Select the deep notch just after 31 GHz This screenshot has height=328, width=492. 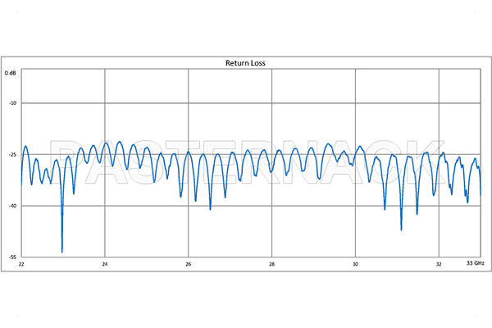pyautogui.click(x=402, y=228)
